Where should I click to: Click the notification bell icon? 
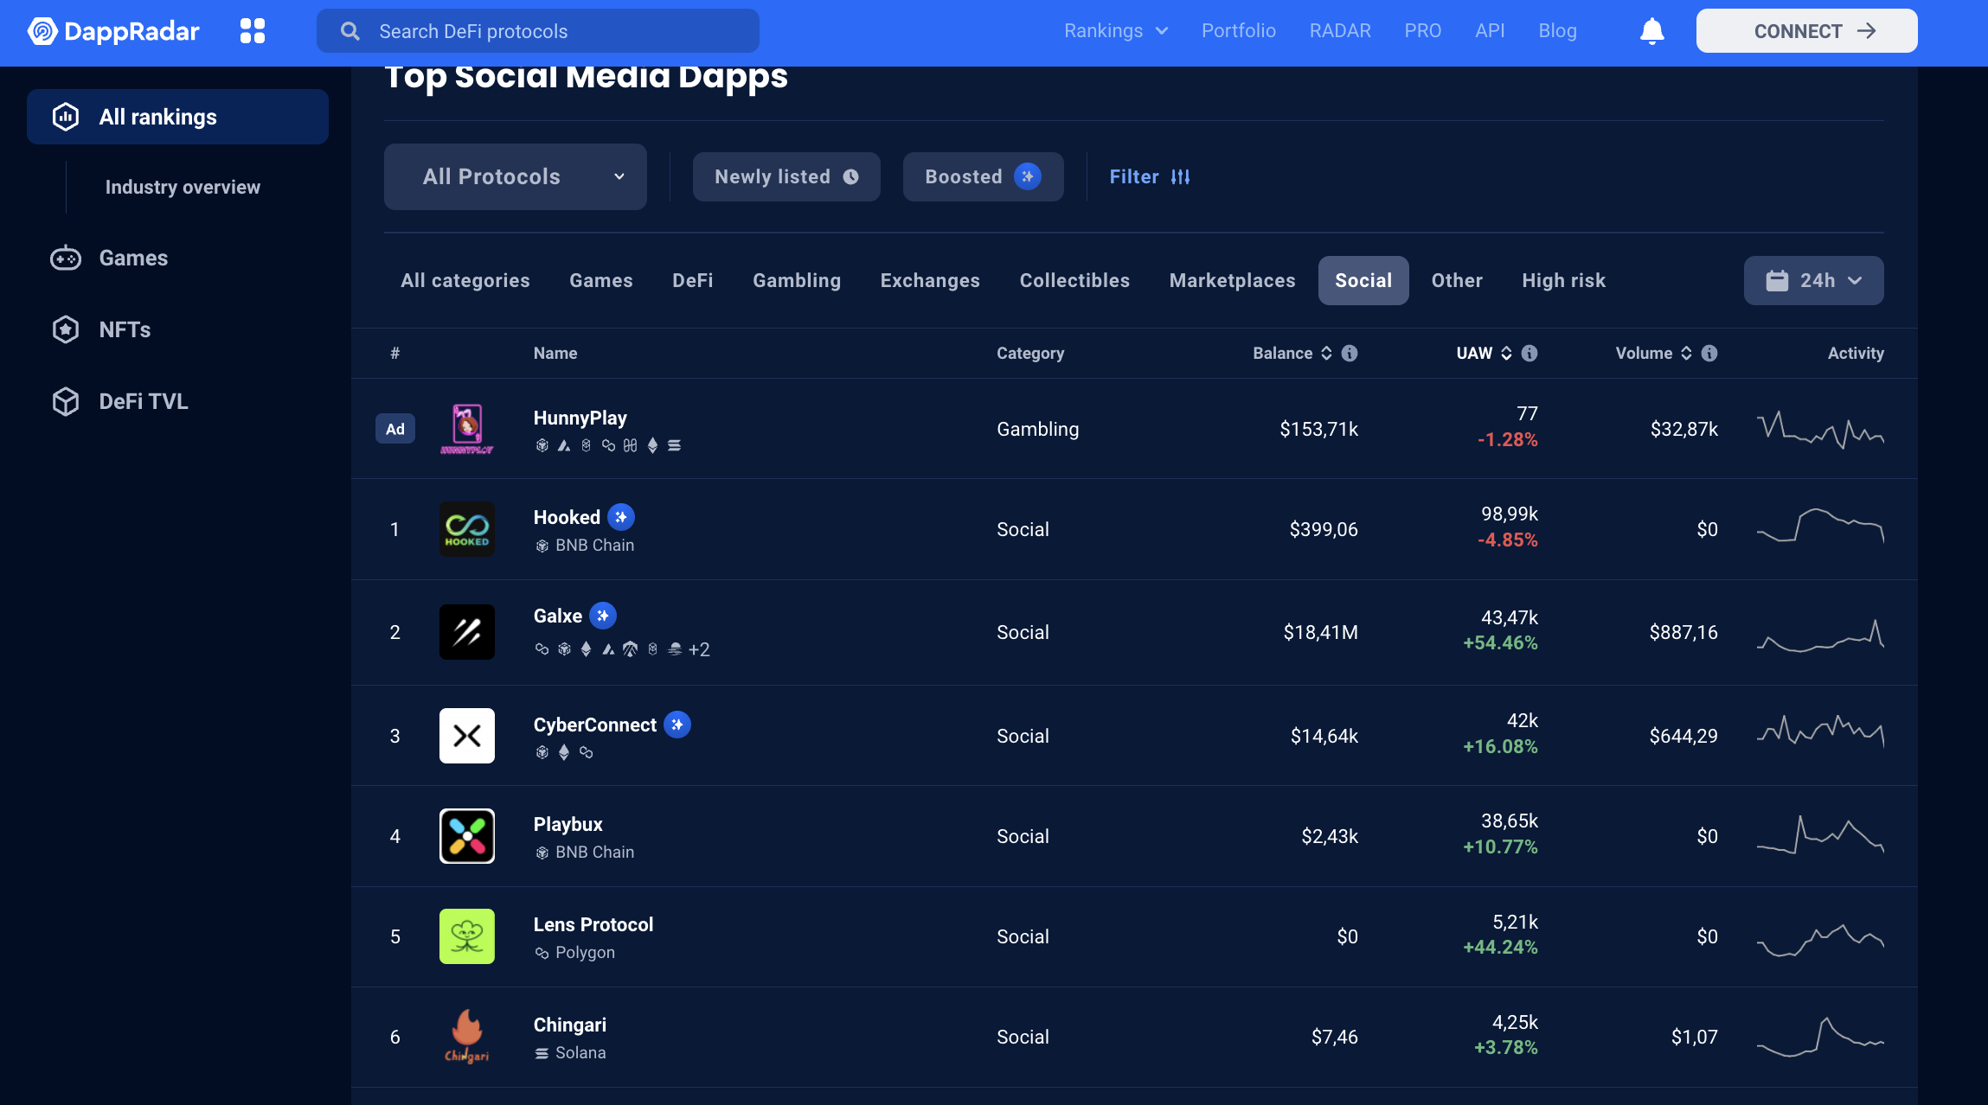[1651, 31]
